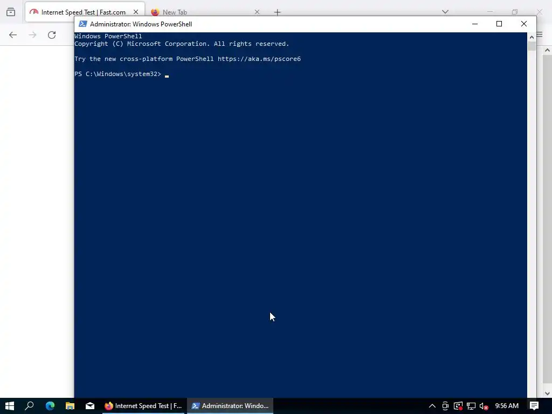Image resolution: width=552 pixels, height=414 pixels.
Task: Click the Copyright Microsoft Corporation line
Action: click(x=182, y=44)
